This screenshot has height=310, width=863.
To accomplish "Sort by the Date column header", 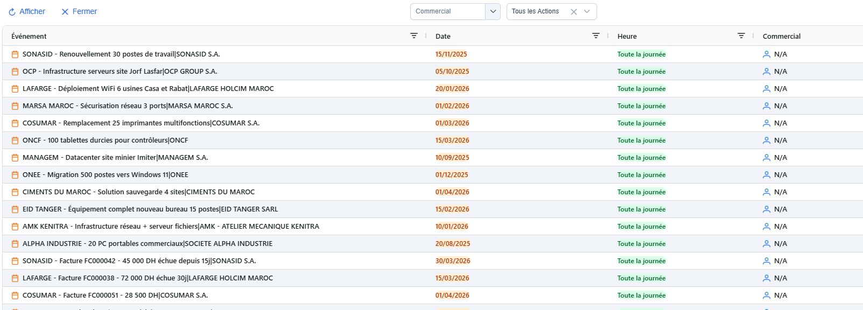I will coord(443,36).
